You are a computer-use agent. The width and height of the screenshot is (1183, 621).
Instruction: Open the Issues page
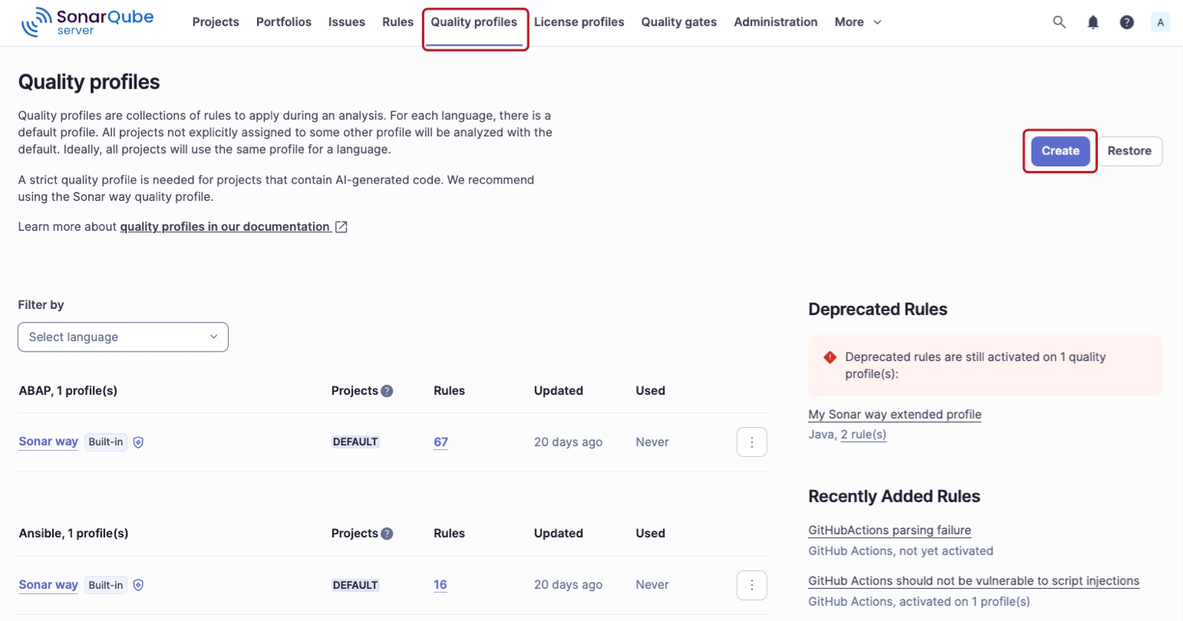pos(346,22)
